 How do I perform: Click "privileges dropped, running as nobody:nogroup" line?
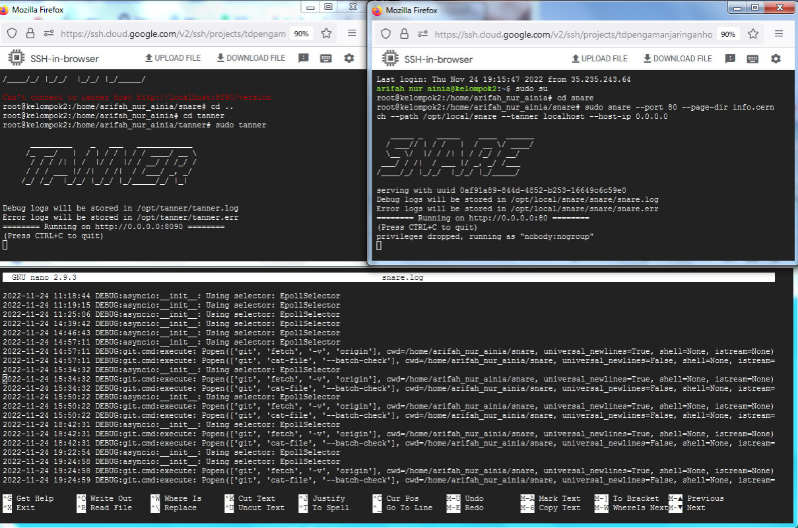[x=485, y=236]
